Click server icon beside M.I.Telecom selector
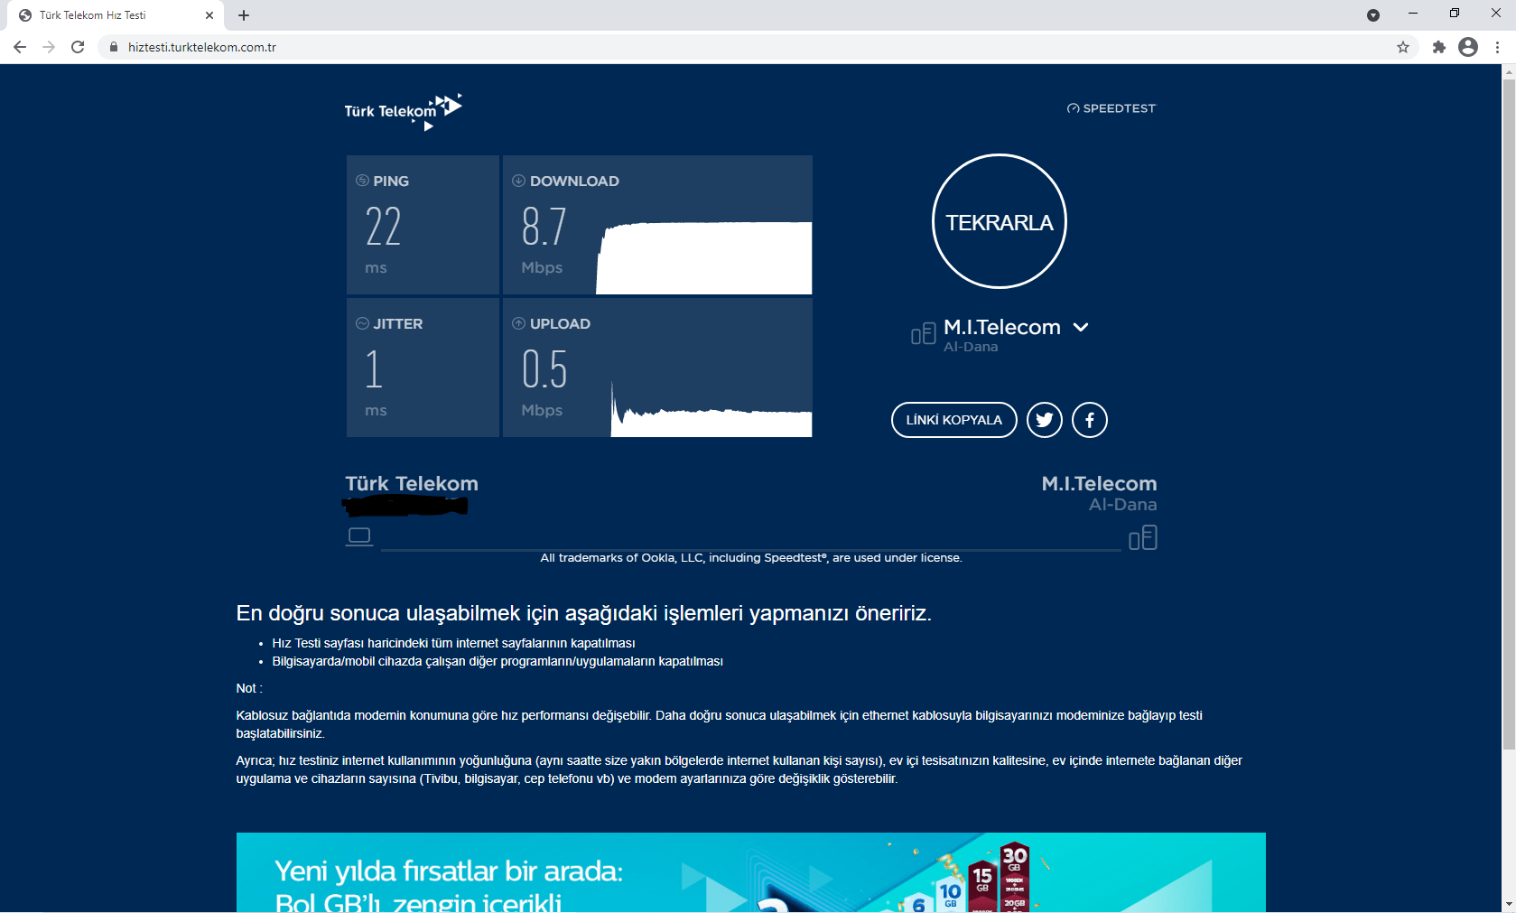 [x=923, y=334]
